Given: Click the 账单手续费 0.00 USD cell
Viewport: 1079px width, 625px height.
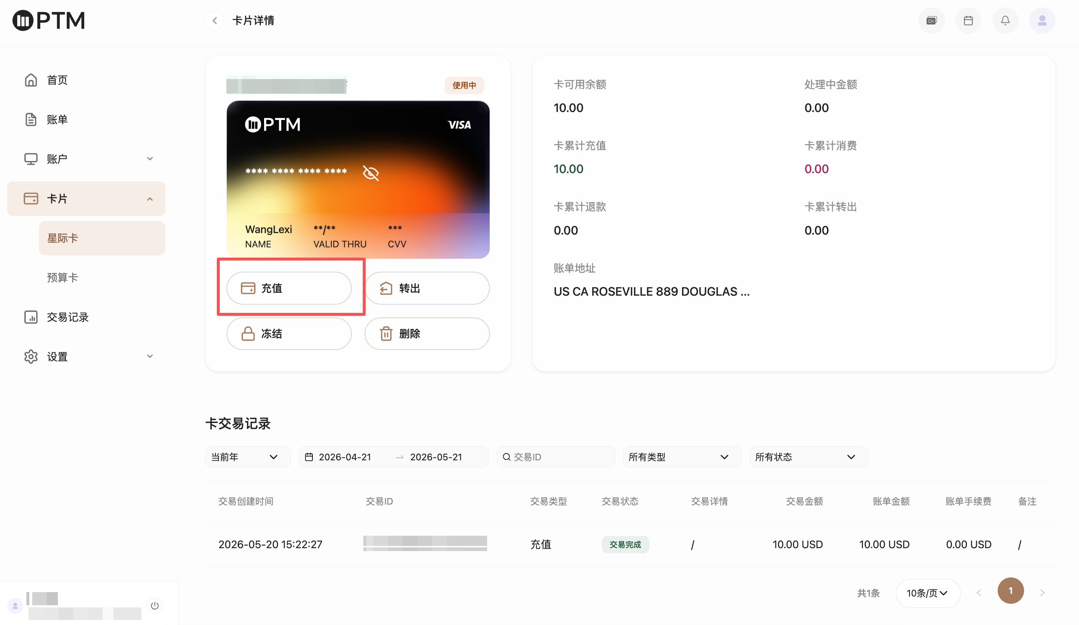Looking at the screenshot, I should pyautogui.click(x=968, y=544).
